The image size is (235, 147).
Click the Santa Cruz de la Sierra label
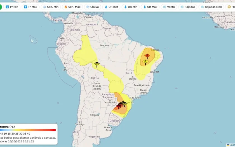click(97, 86)
